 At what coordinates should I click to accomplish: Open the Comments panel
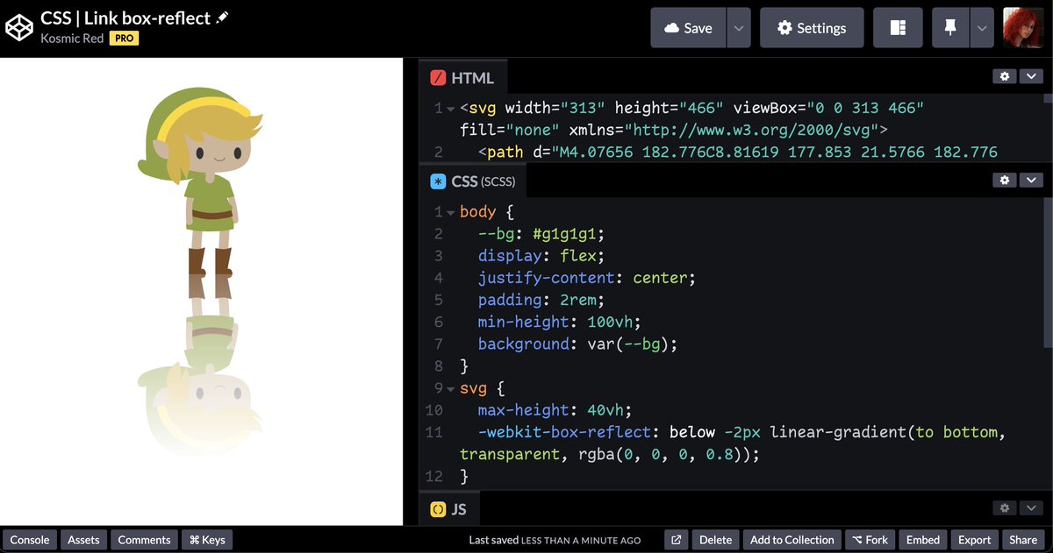144,540
